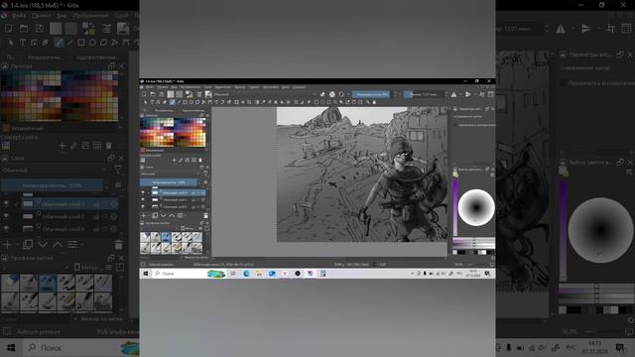Open the View menu
This screenshot has width=635, height=357.
click(x=175, y=87)
